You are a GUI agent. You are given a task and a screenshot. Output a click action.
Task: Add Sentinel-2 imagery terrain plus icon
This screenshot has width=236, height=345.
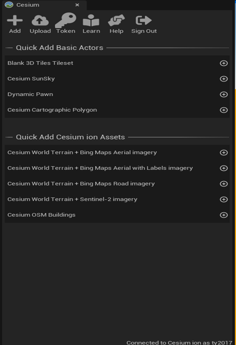(x=224, y=199)
